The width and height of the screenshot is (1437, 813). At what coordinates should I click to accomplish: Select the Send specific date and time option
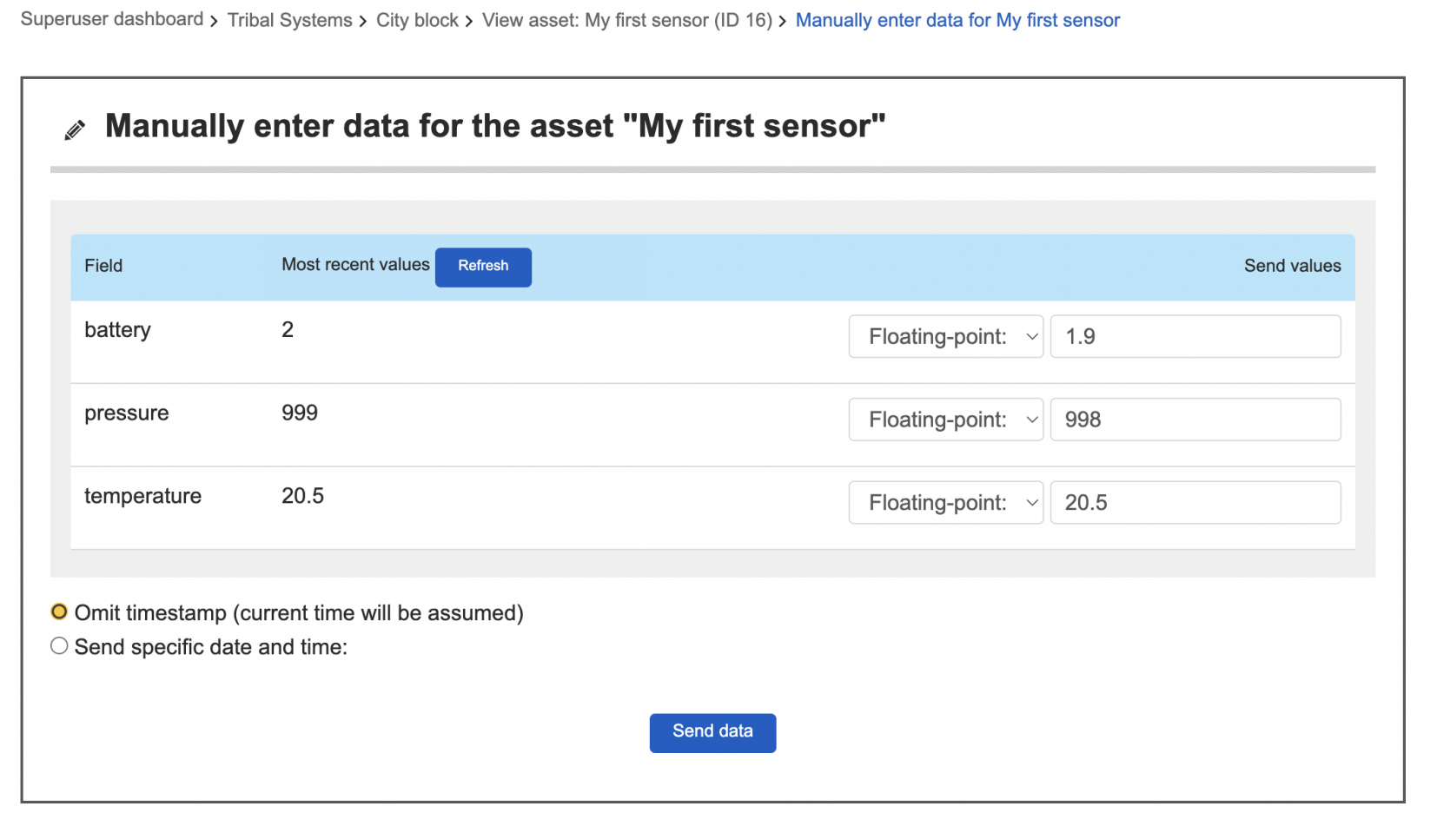click(x=58, y=645)
